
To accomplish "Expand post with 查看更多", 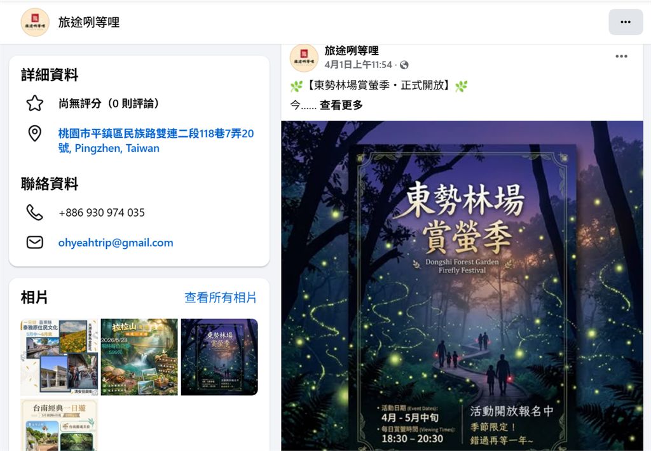I will [x=341, y=105].
